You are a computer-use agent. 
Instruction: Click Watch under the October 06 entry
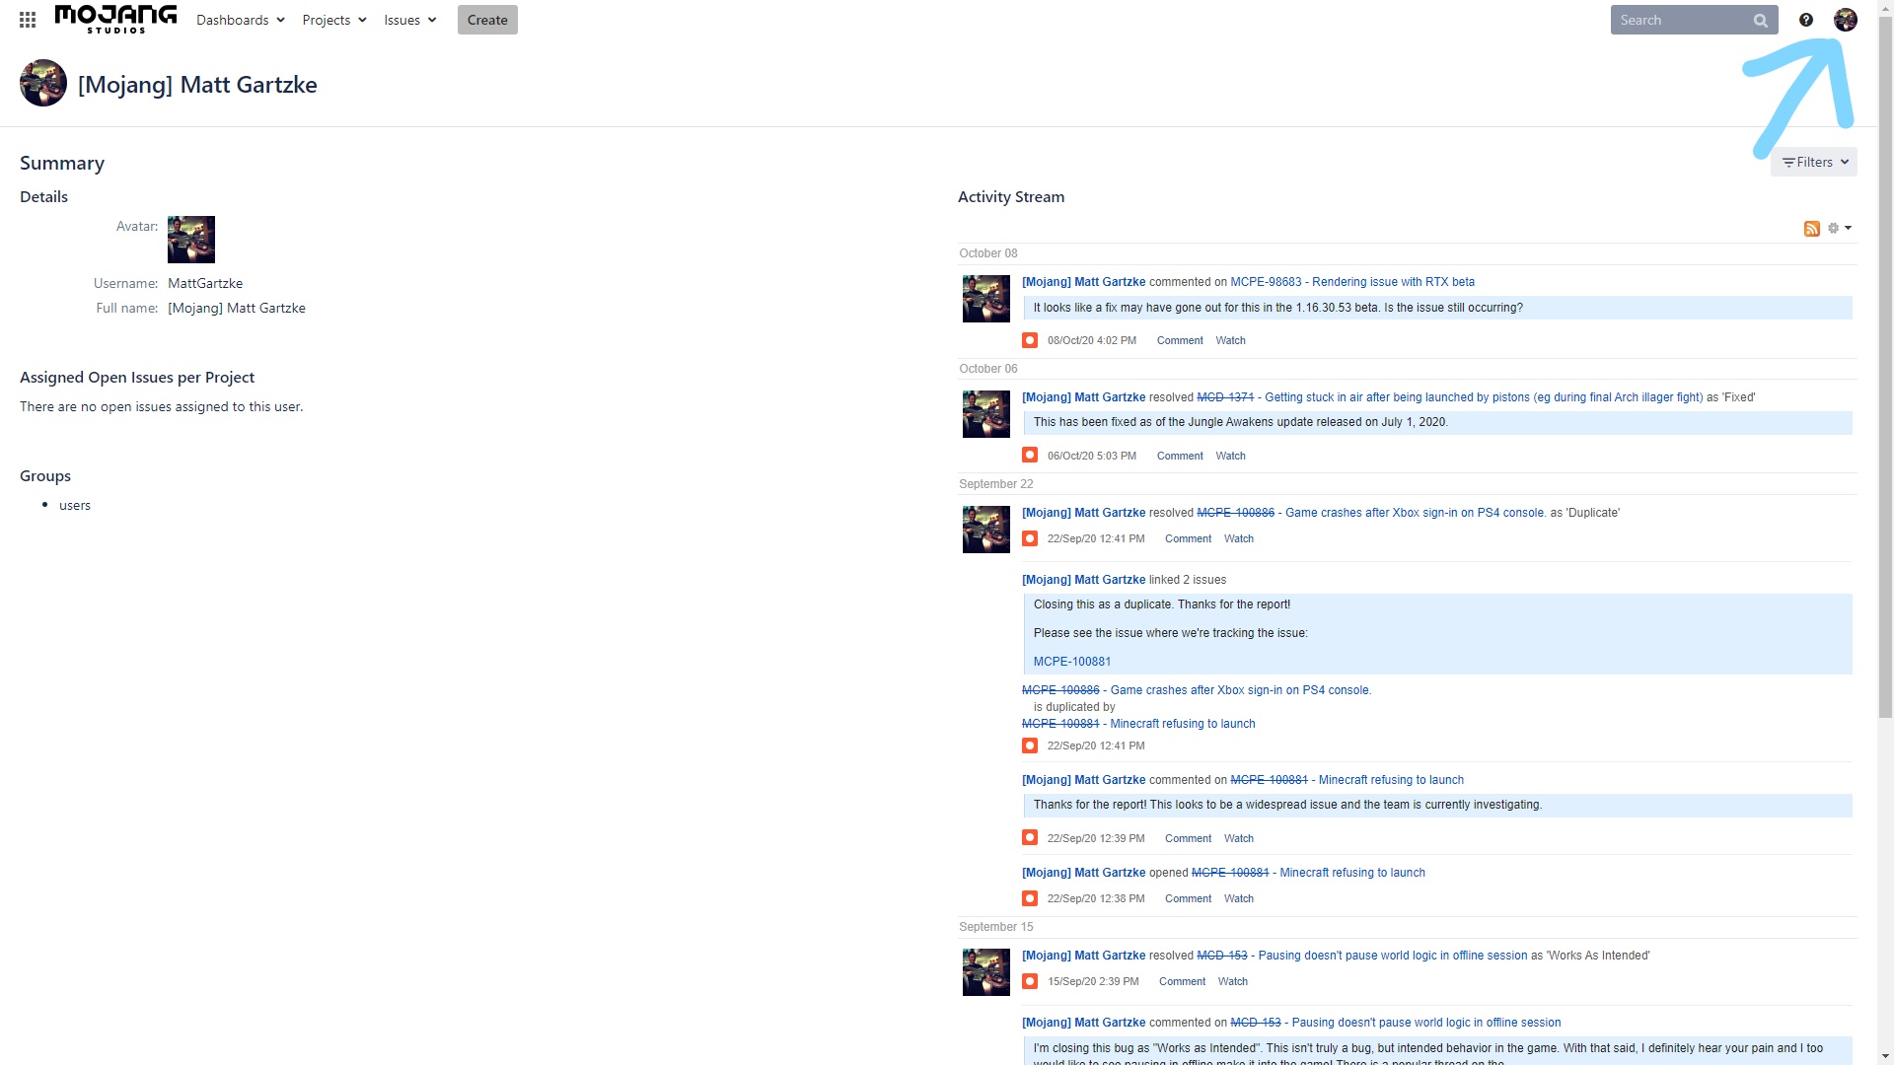pyautogui.click(x=1230, y=456)
